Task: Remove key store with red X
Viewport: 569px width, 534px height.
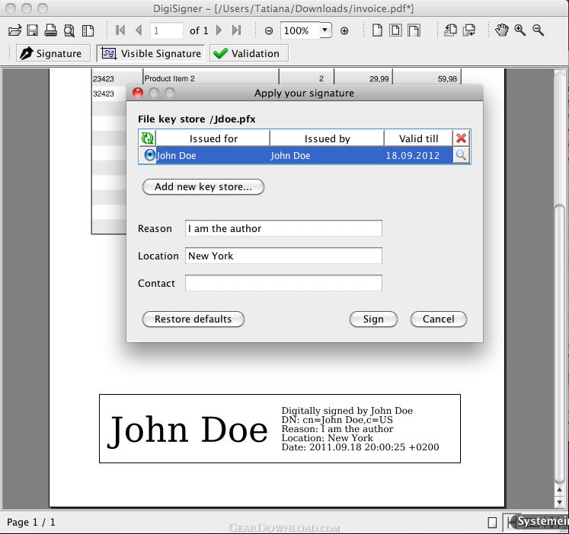Action: click(x=462, y=138)
